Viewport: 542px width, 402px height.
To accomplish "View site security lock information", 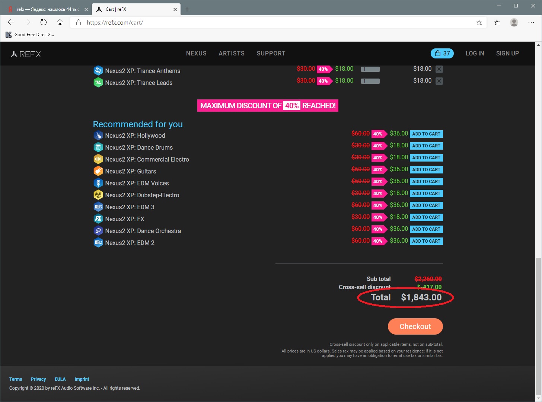I will point(79,23).
